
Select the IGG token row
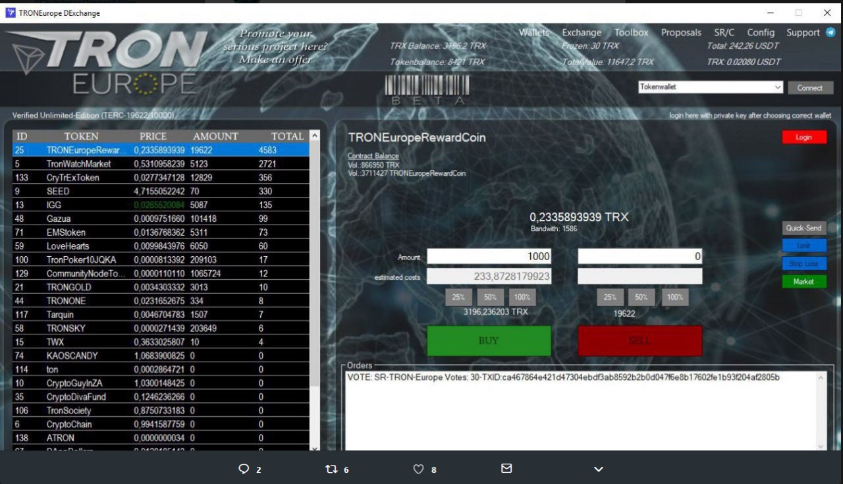(160, 205)
